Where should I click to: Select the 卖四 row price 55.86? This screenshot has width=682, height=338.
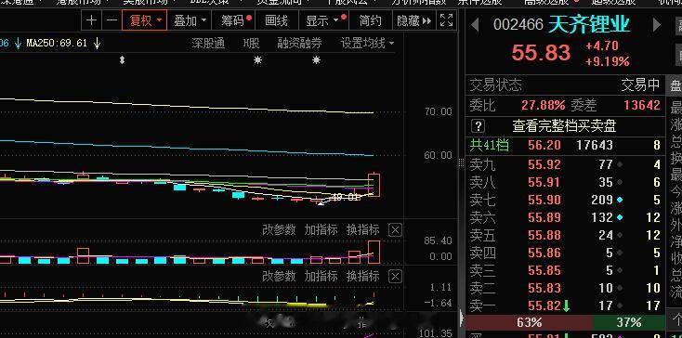(544, 253)
